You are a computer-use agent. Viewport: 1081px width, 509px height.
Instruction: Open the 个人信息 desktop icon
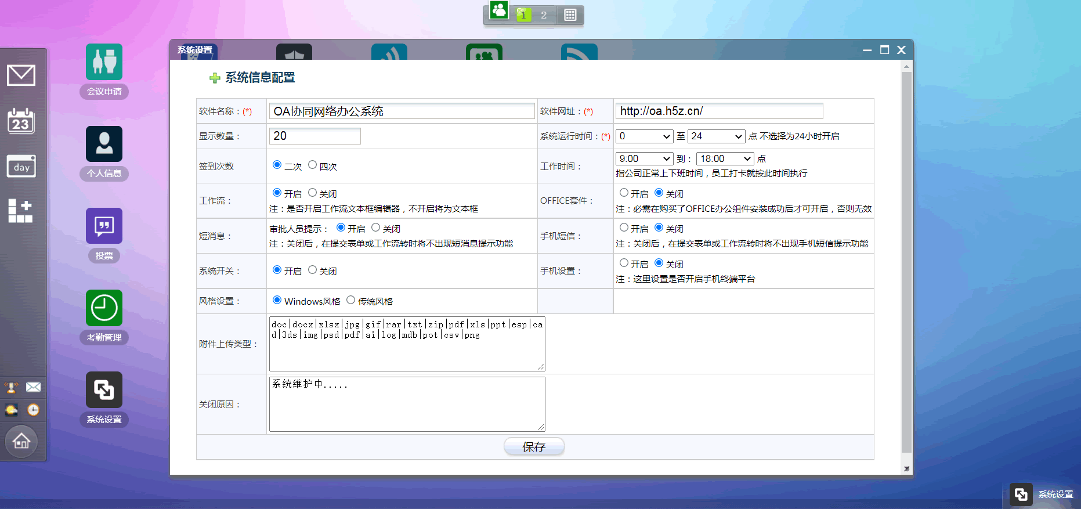pos(104,144)
